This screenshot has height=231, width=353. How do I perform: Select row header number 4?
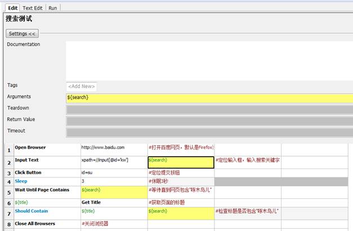[9, 182]
